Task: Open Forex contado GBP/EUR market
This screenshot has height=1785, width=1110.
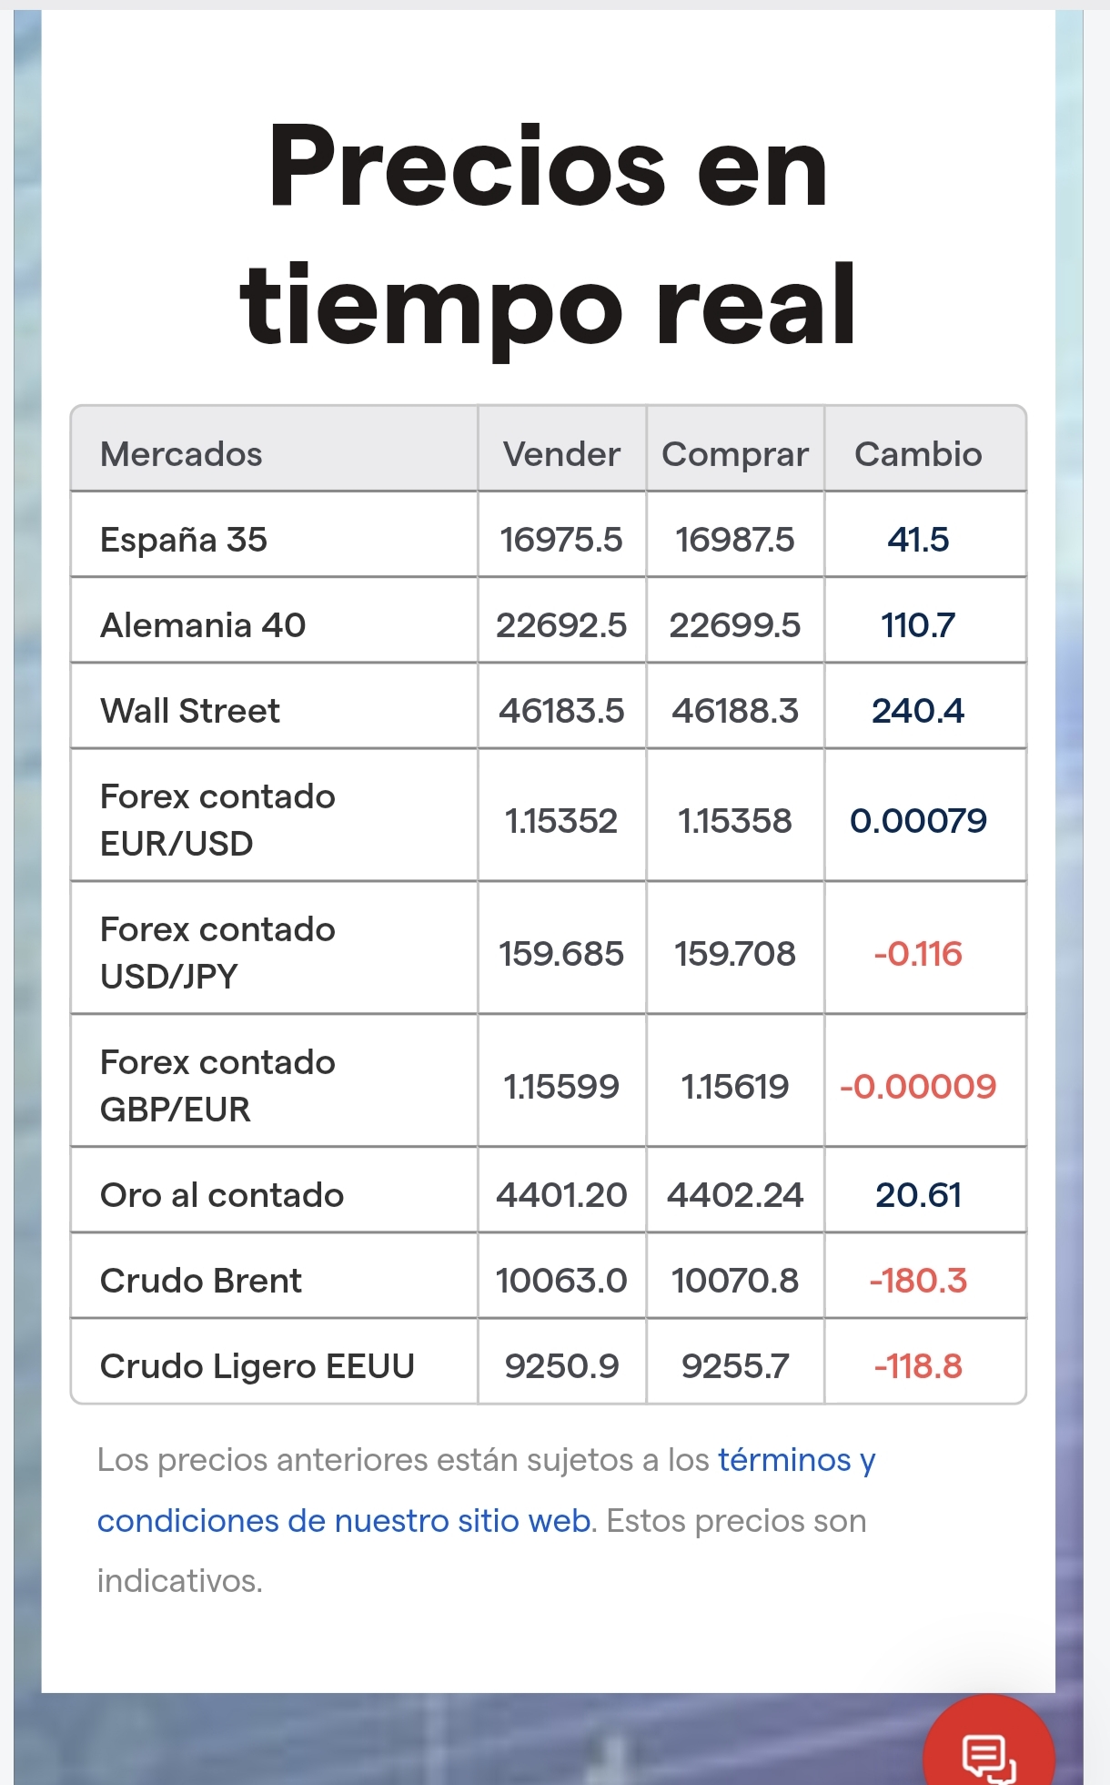Action: tap(217, 1085)
